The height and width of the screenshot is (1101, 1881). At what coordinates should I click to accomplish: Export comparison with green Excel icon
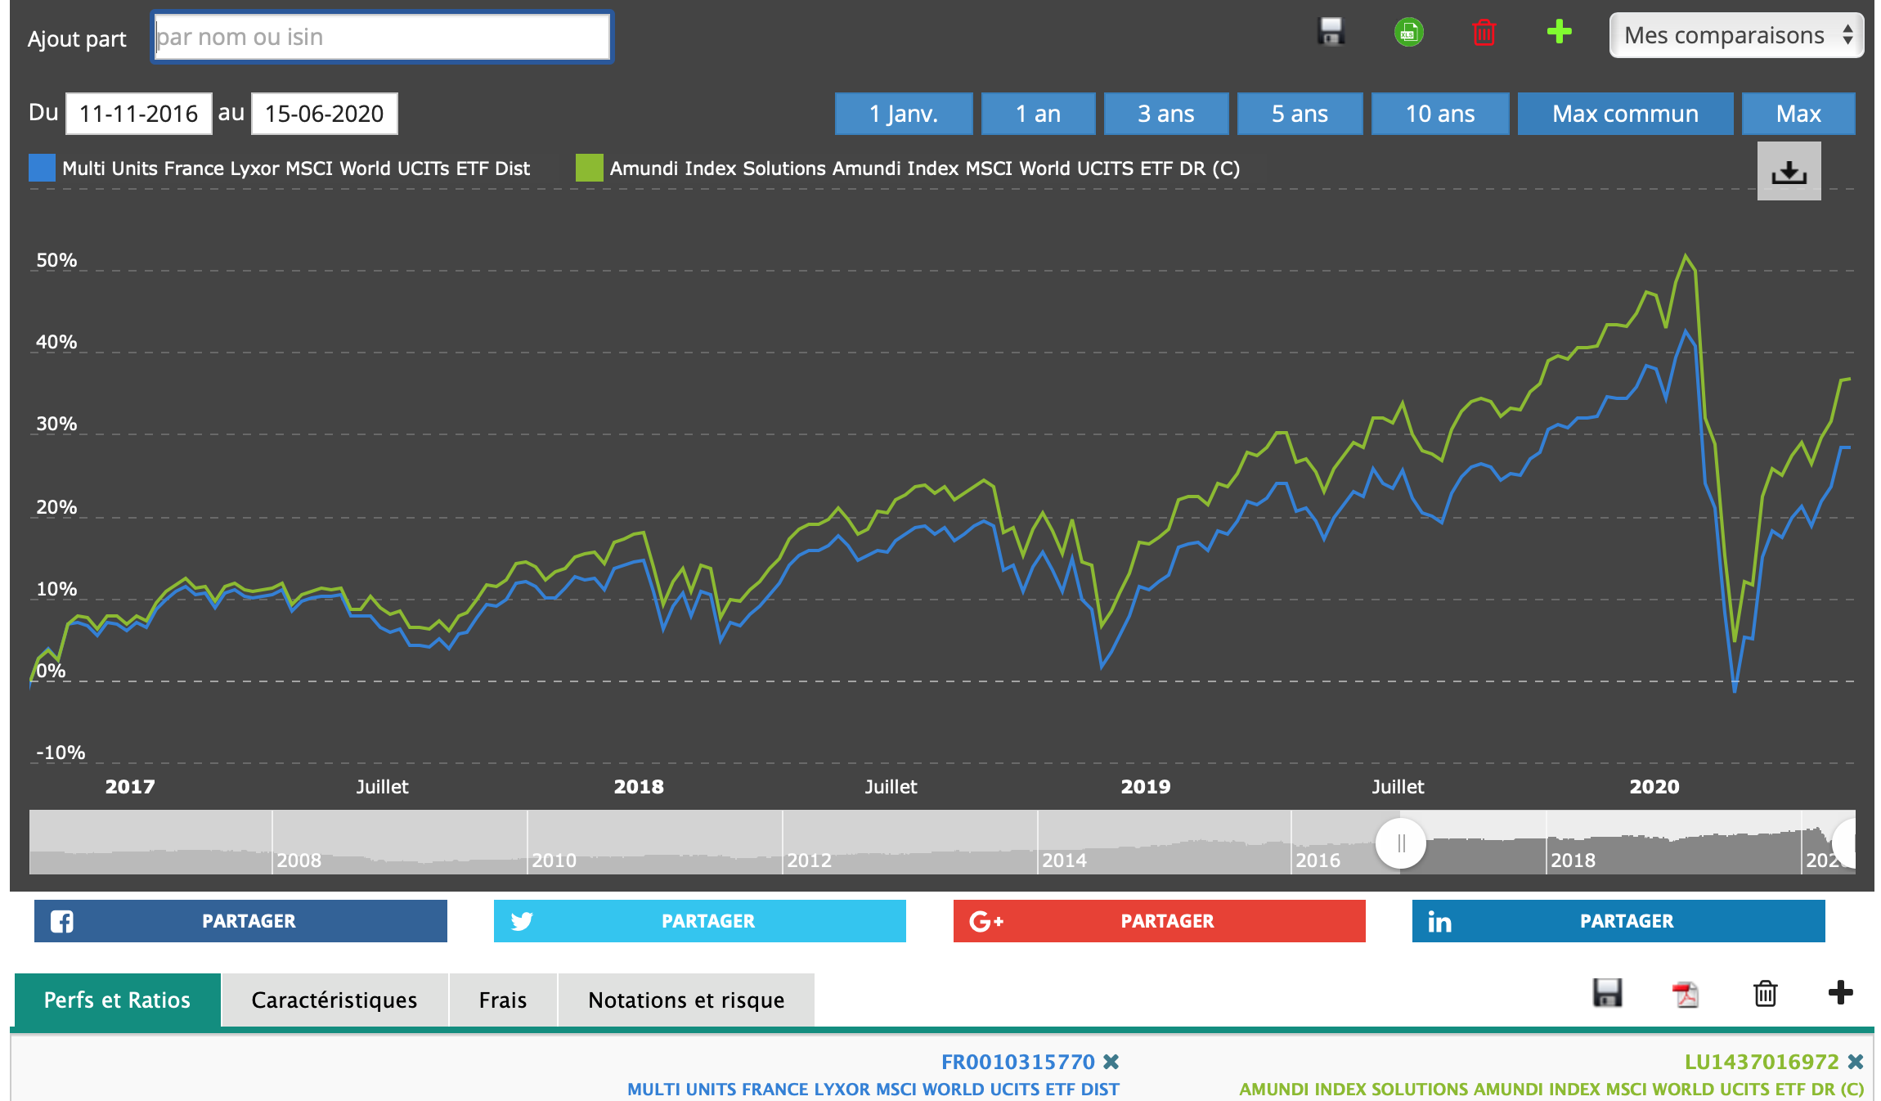(x=1408, y=33)
